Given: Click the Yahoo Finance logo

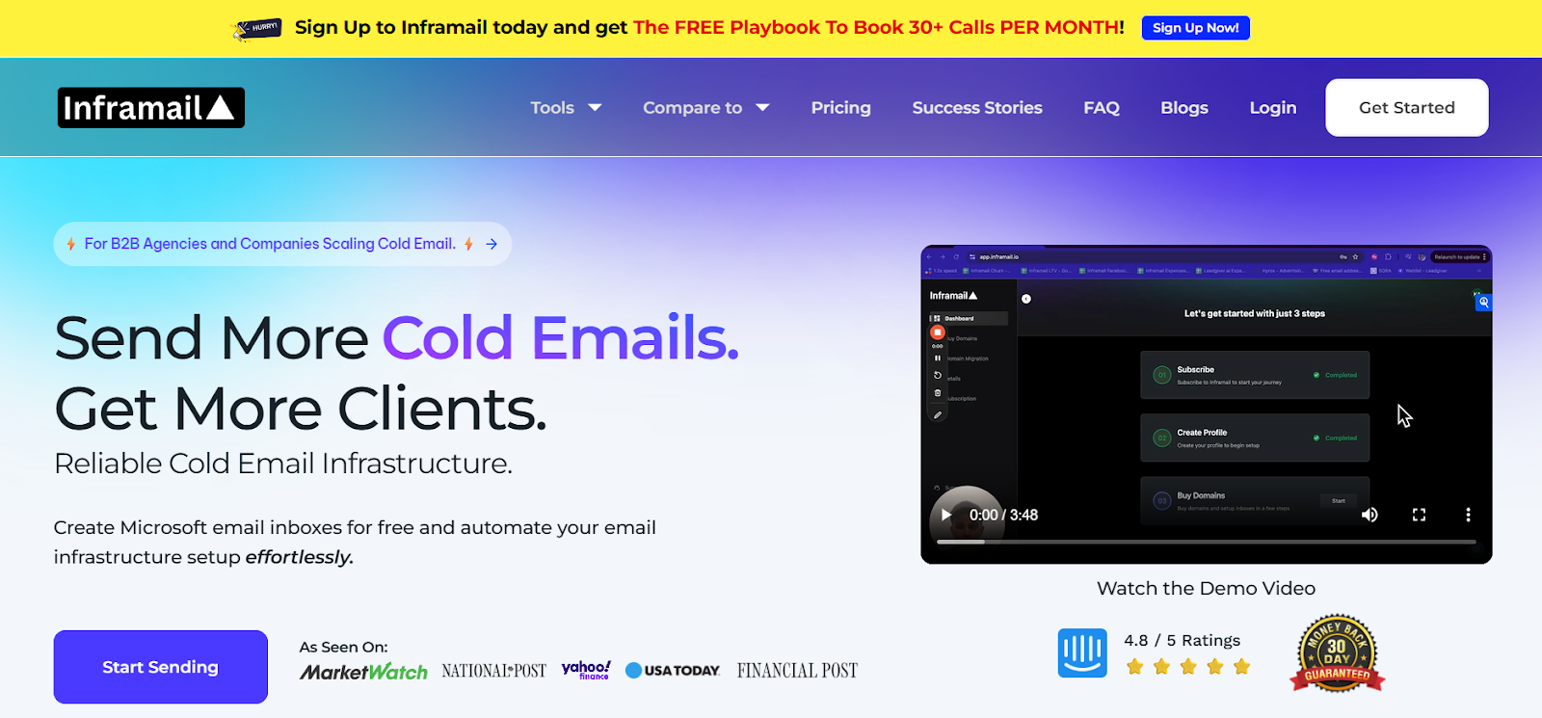Looking at the screenshot, I should [586, 670].
